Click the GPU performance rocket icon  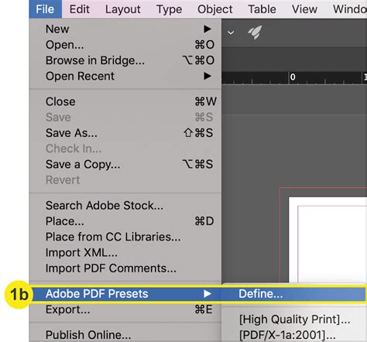255,32
